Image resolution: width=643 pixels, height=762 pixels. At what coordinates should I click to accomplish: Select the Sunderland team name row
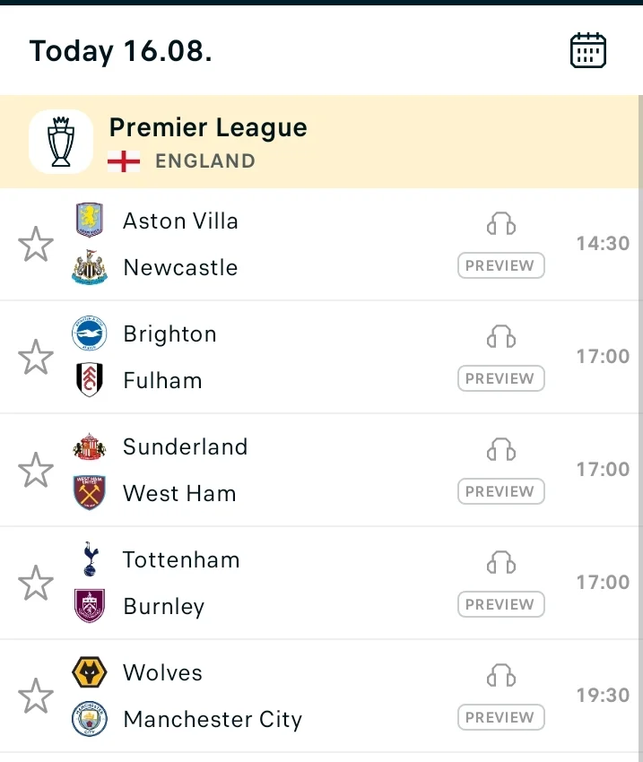tap(185, 446)
